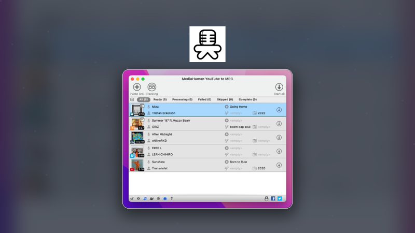
Task: Download the Mizu track
Action: (x=279, y=110)
